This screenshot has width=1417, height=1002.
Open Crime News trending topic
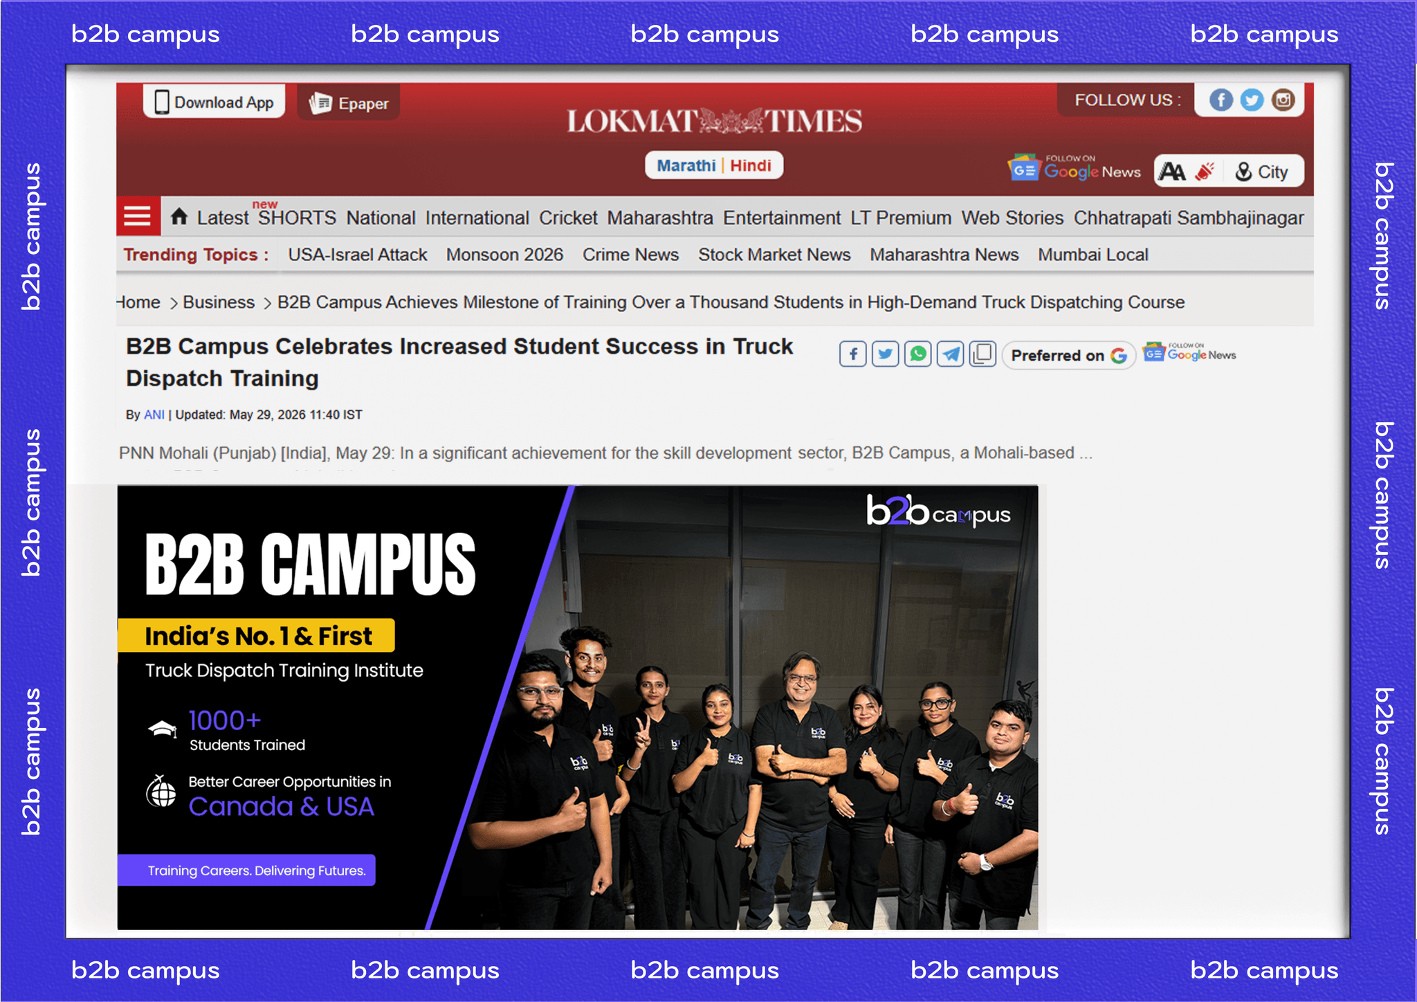pyautogui.click(x=630, y=255)
